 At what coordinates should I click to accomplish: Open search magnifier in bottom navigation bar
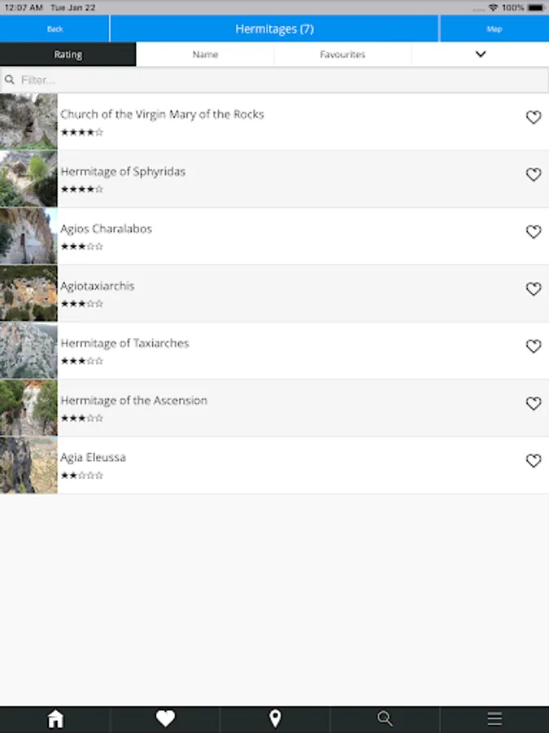pyautogui.click(x=385, y=718)
